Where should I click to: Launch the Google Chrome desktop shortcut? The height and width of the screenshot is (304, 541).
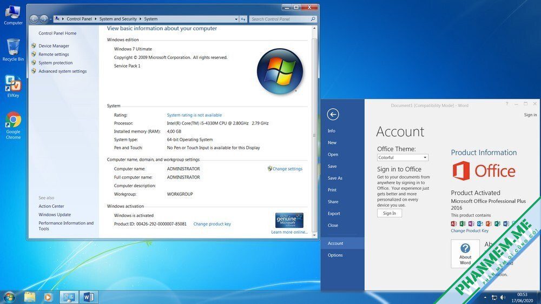[13, 125]
